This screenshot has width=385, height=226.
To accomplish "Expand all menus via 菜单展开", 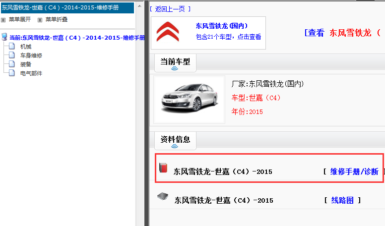I will click(20, 19).
